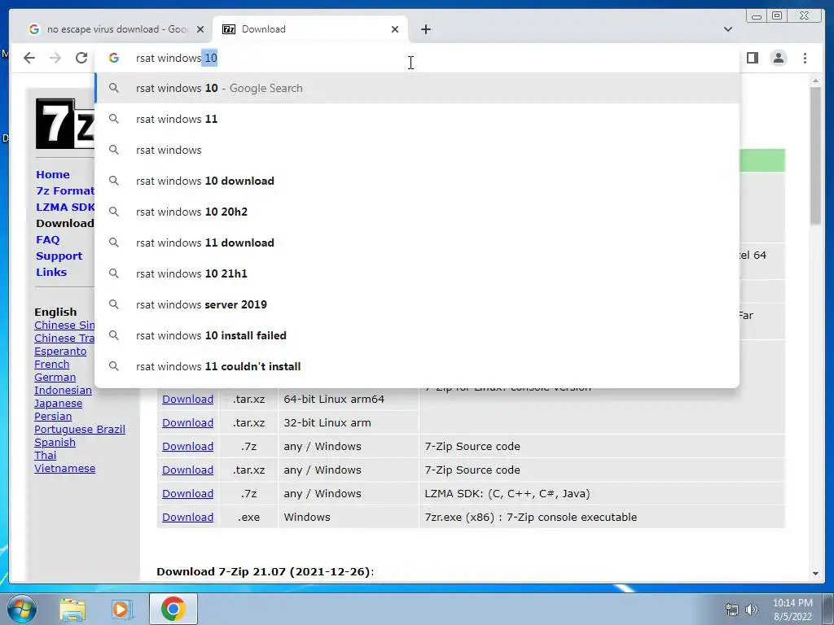Download the 64-bit Linux arm64 tar.xz
The height and width of the screenshot is (625, 834).
(188, 399)
